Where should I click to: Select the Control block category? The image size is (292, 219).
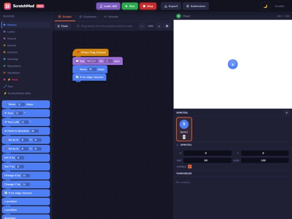[26, 52]
